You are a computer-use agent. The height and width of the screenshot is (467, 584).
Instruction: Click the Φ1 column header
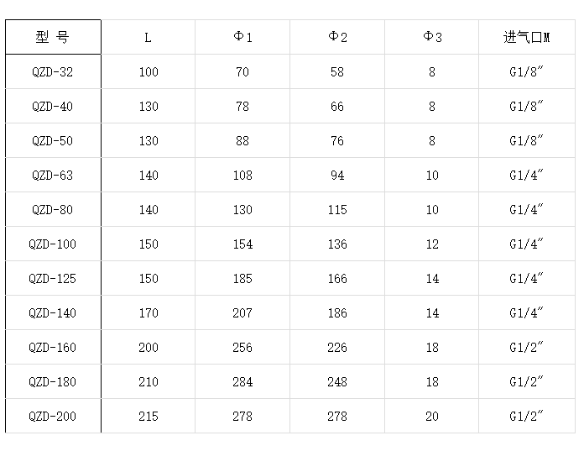pyautogui.click(x=242, y=37)
